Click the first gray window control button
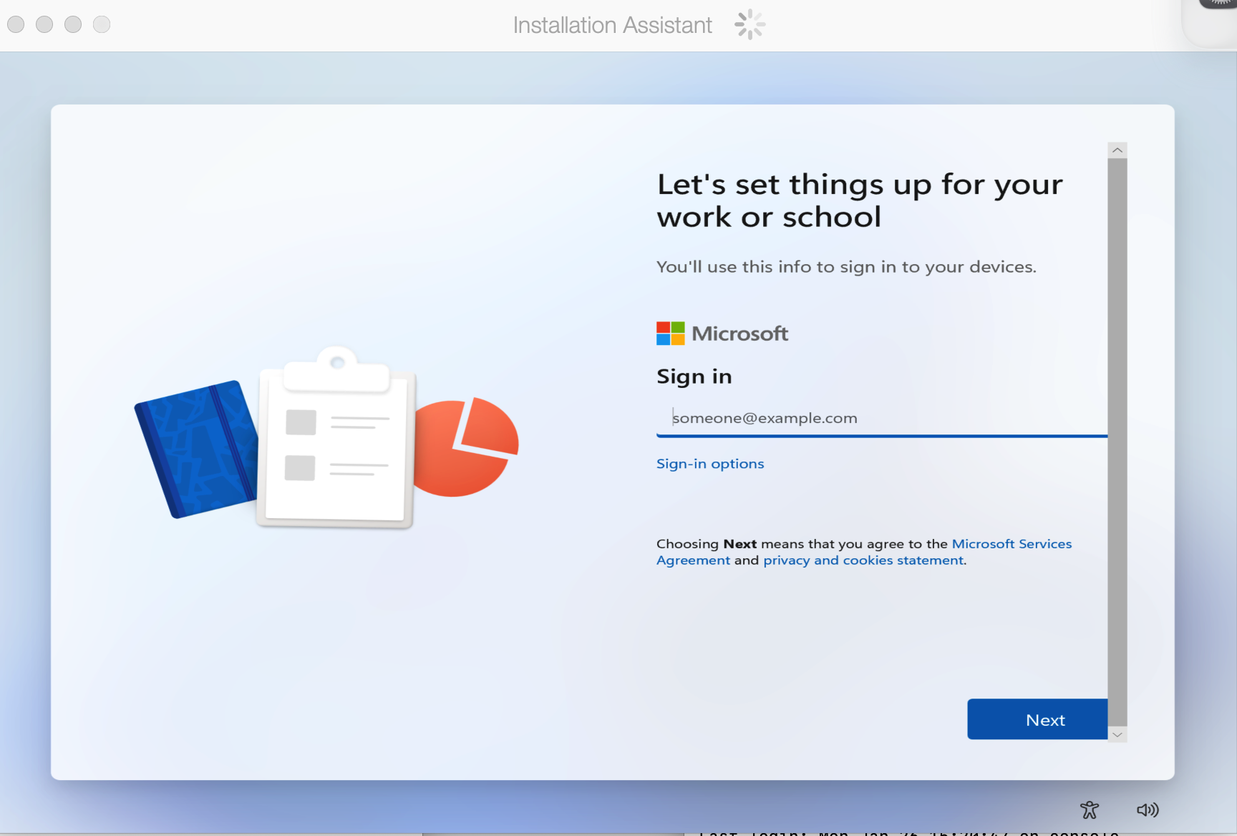The height and width of the screenshot is (836, 1237). click(x=16, y=24)
